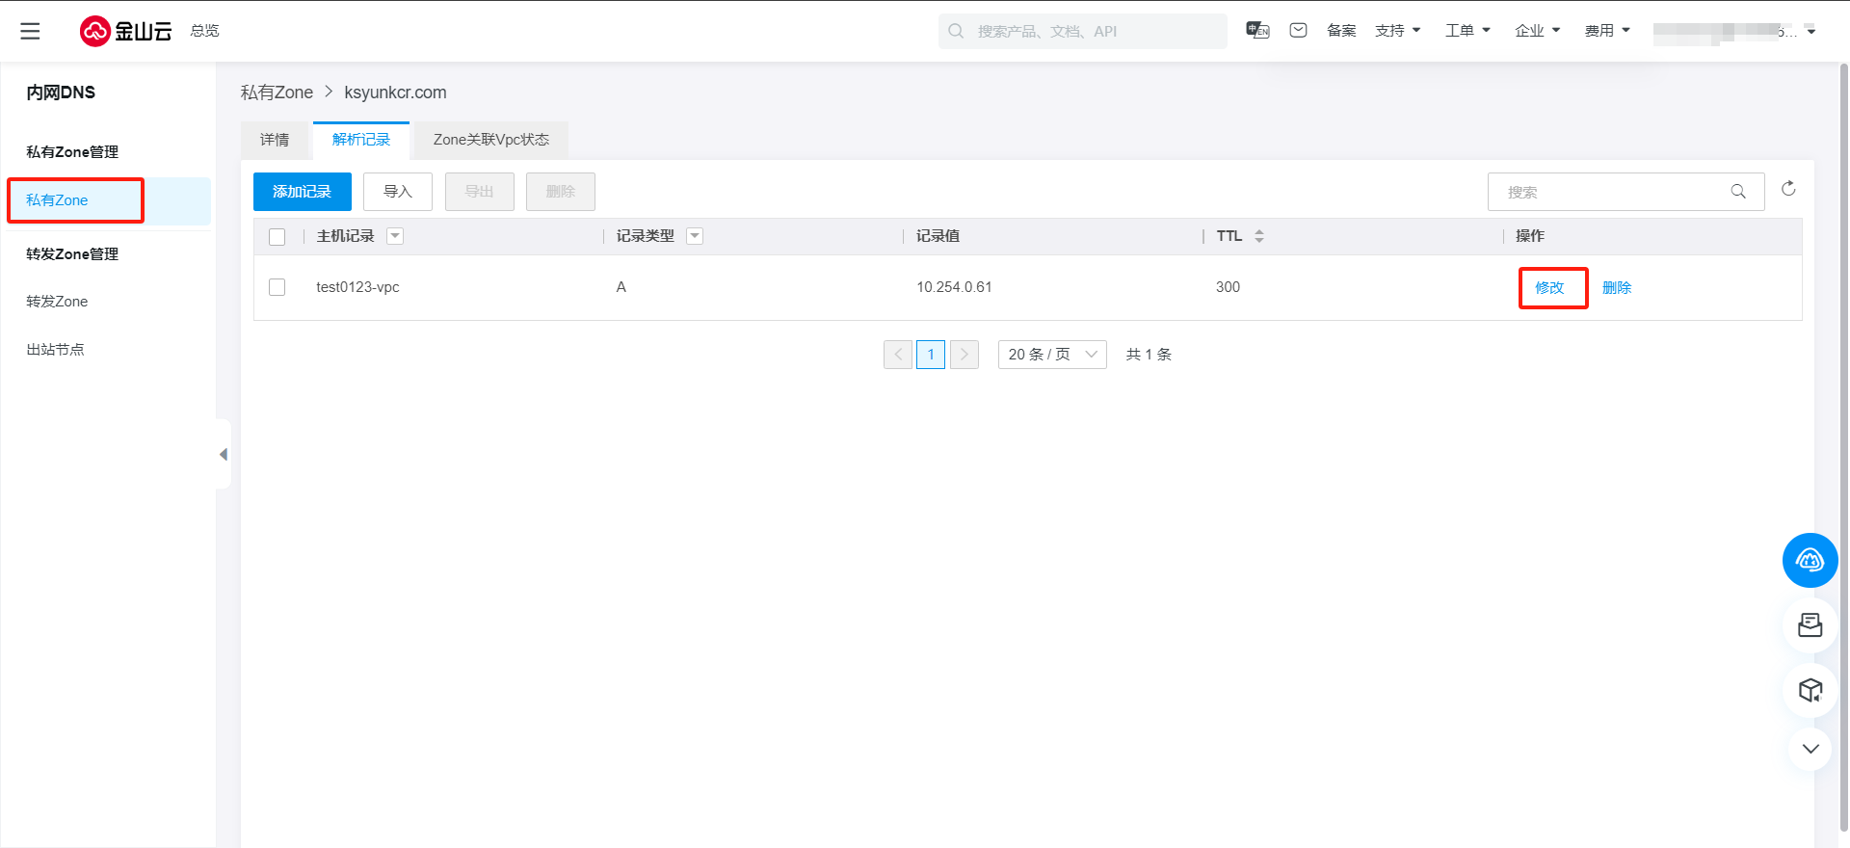Click 修改 for test0123-vpc record
Viewport: 1850px width, 848px height.
click(1549, 287)
